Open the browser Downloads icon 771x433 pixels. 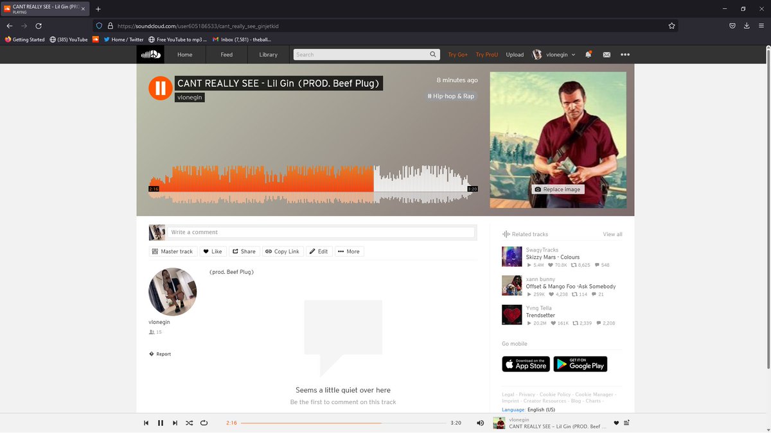[x=747, y=26]
